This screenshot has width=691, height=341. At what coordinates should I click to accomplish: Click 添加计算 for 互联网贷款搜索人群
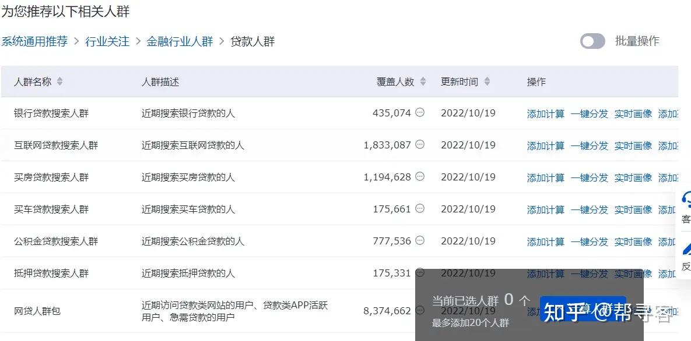(x=546, y=145)
